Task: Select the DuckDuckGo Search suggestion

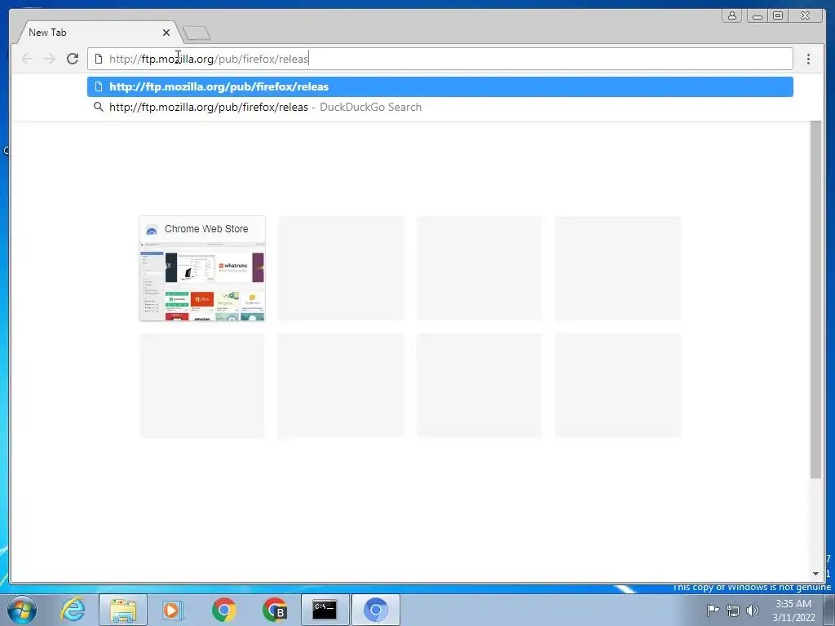Action: (x=440, y=107)
